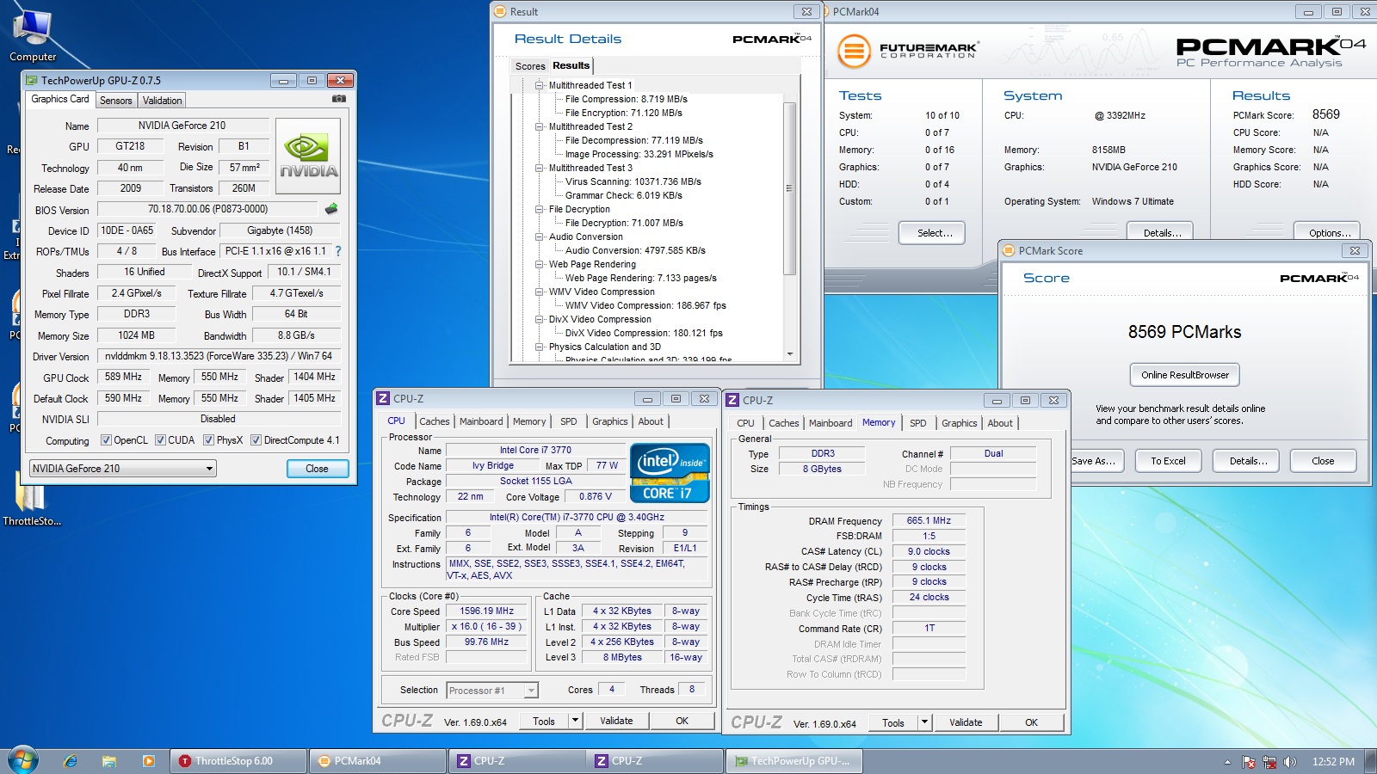Collapse the Multithreaded Test 1 node
This screenshot has height=774, width=1377.
pos(540,85)
